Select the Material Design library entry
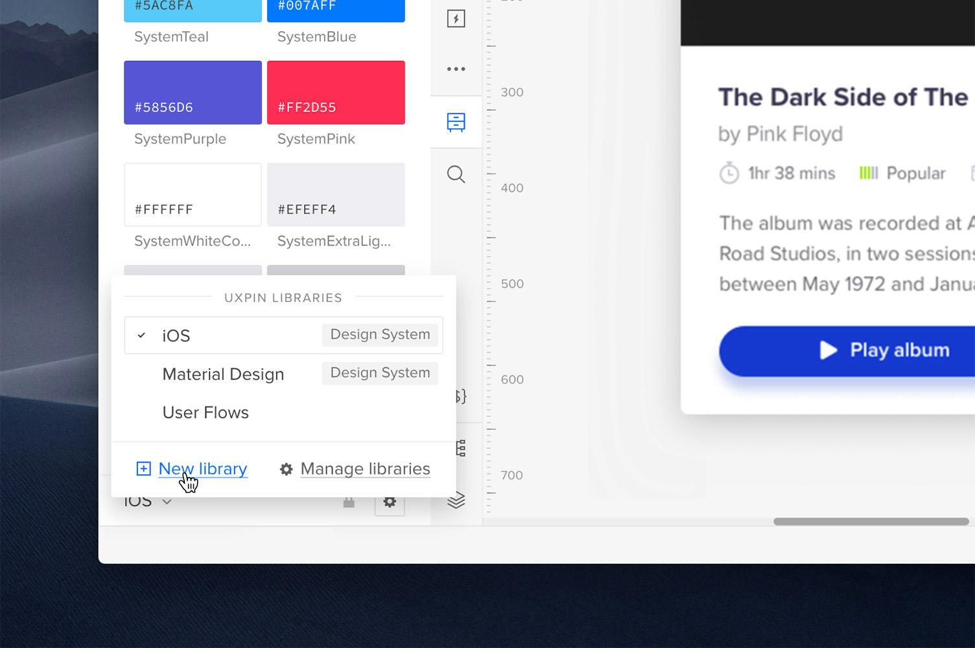 [x=223, y=375]
